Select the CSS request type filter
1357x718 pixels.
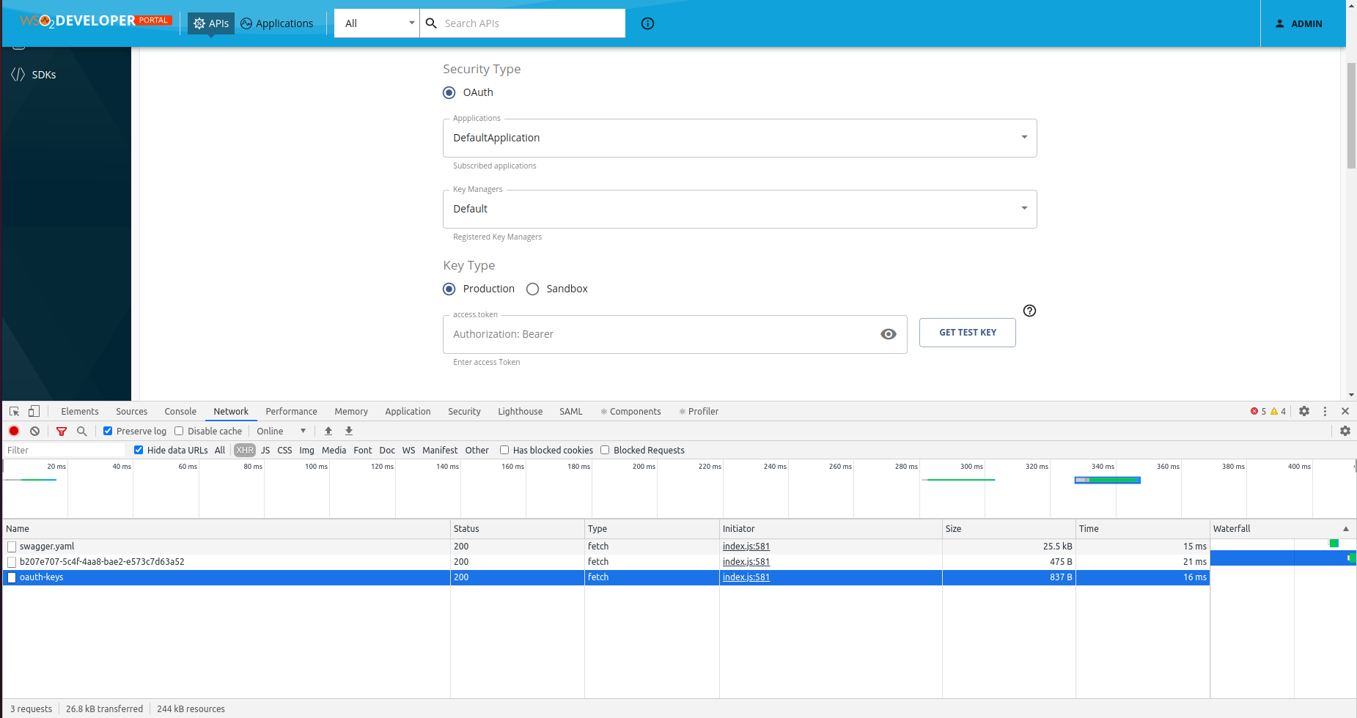tap(284, 450)
